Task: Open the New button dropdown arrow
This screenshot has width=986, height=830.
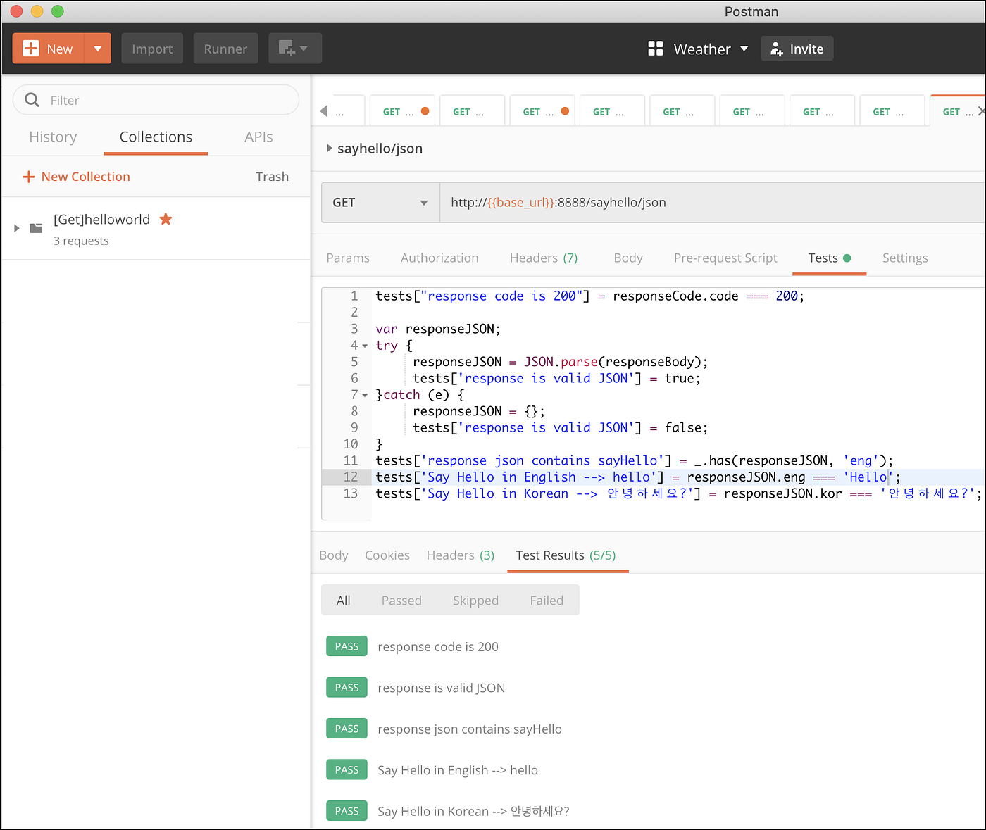Action: pos(98,49)
